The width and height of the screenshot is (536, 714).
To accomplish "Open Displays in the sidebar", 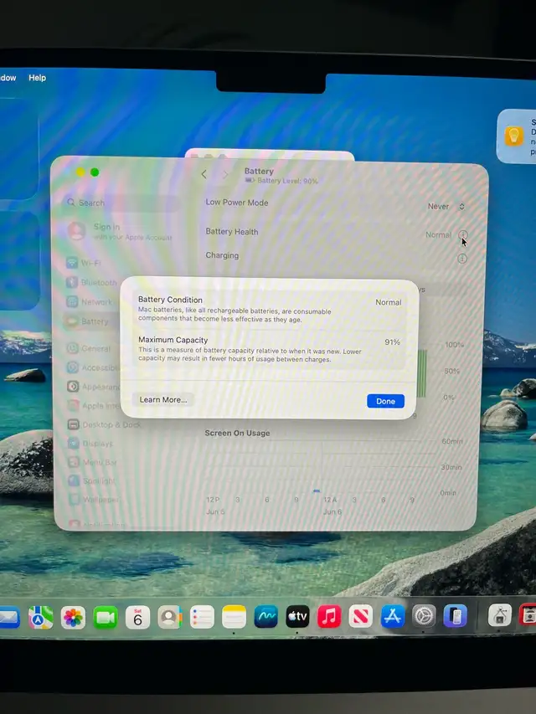I will point(90,443).
